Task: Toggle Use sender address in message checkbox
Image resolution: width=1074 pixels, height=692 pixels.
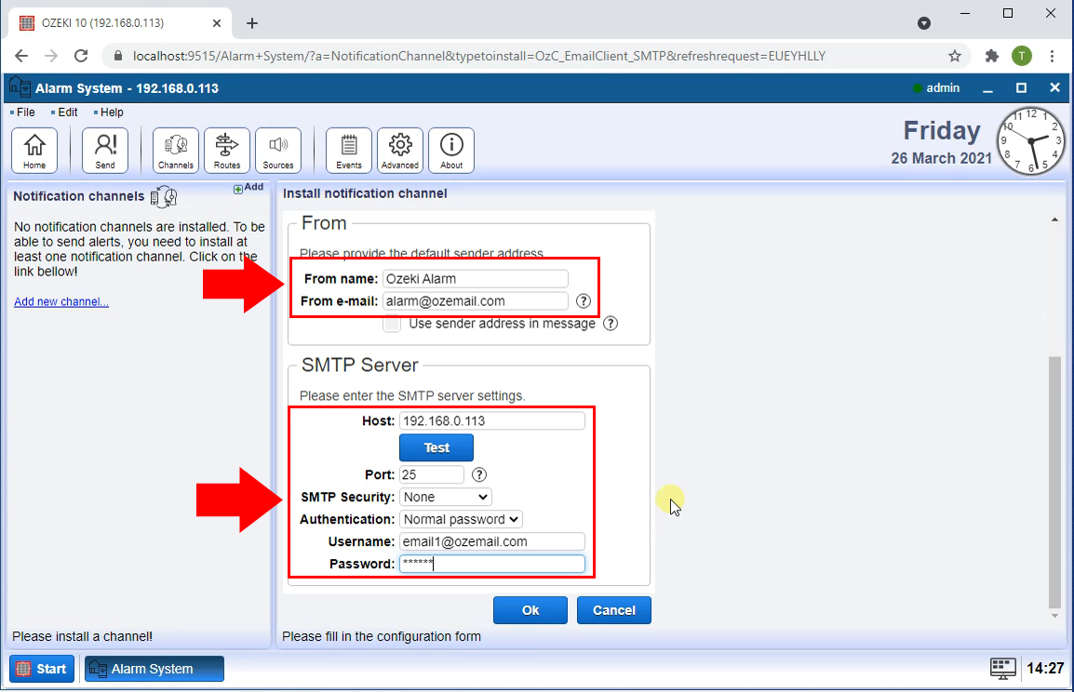Action: click(392, 324)
